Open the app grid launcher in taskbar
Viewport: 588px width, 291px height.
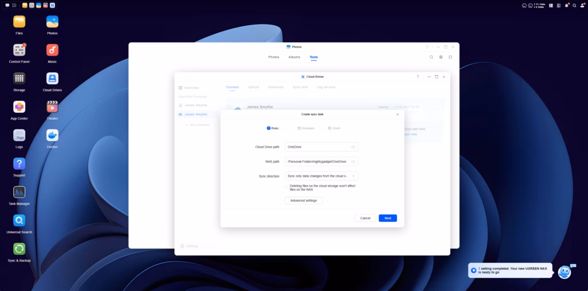click(14, 5)
